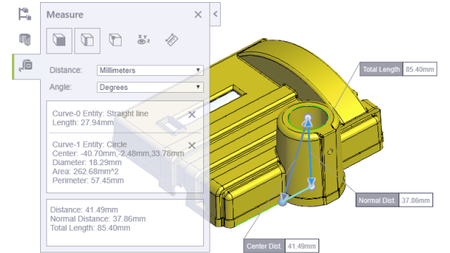Remove the Curve-0 Straight line entry
The height and width of the screenshot is (253, 450).
point(192,115)
